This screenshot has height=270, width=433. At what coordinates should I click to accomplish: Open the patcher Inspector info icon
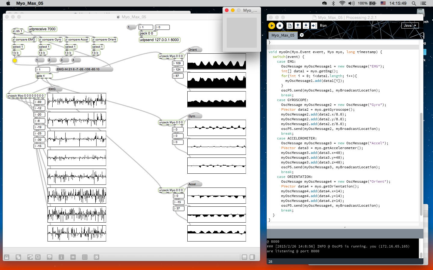(61, 257)
